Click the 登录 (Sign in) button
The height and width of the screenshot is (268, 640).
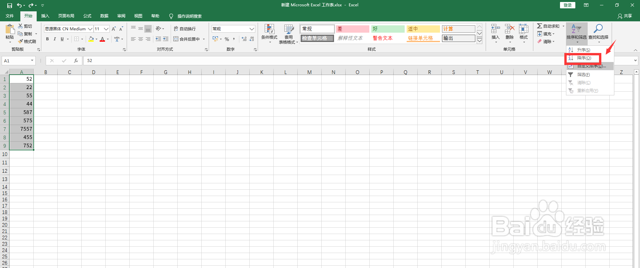[x=568, y=5]
